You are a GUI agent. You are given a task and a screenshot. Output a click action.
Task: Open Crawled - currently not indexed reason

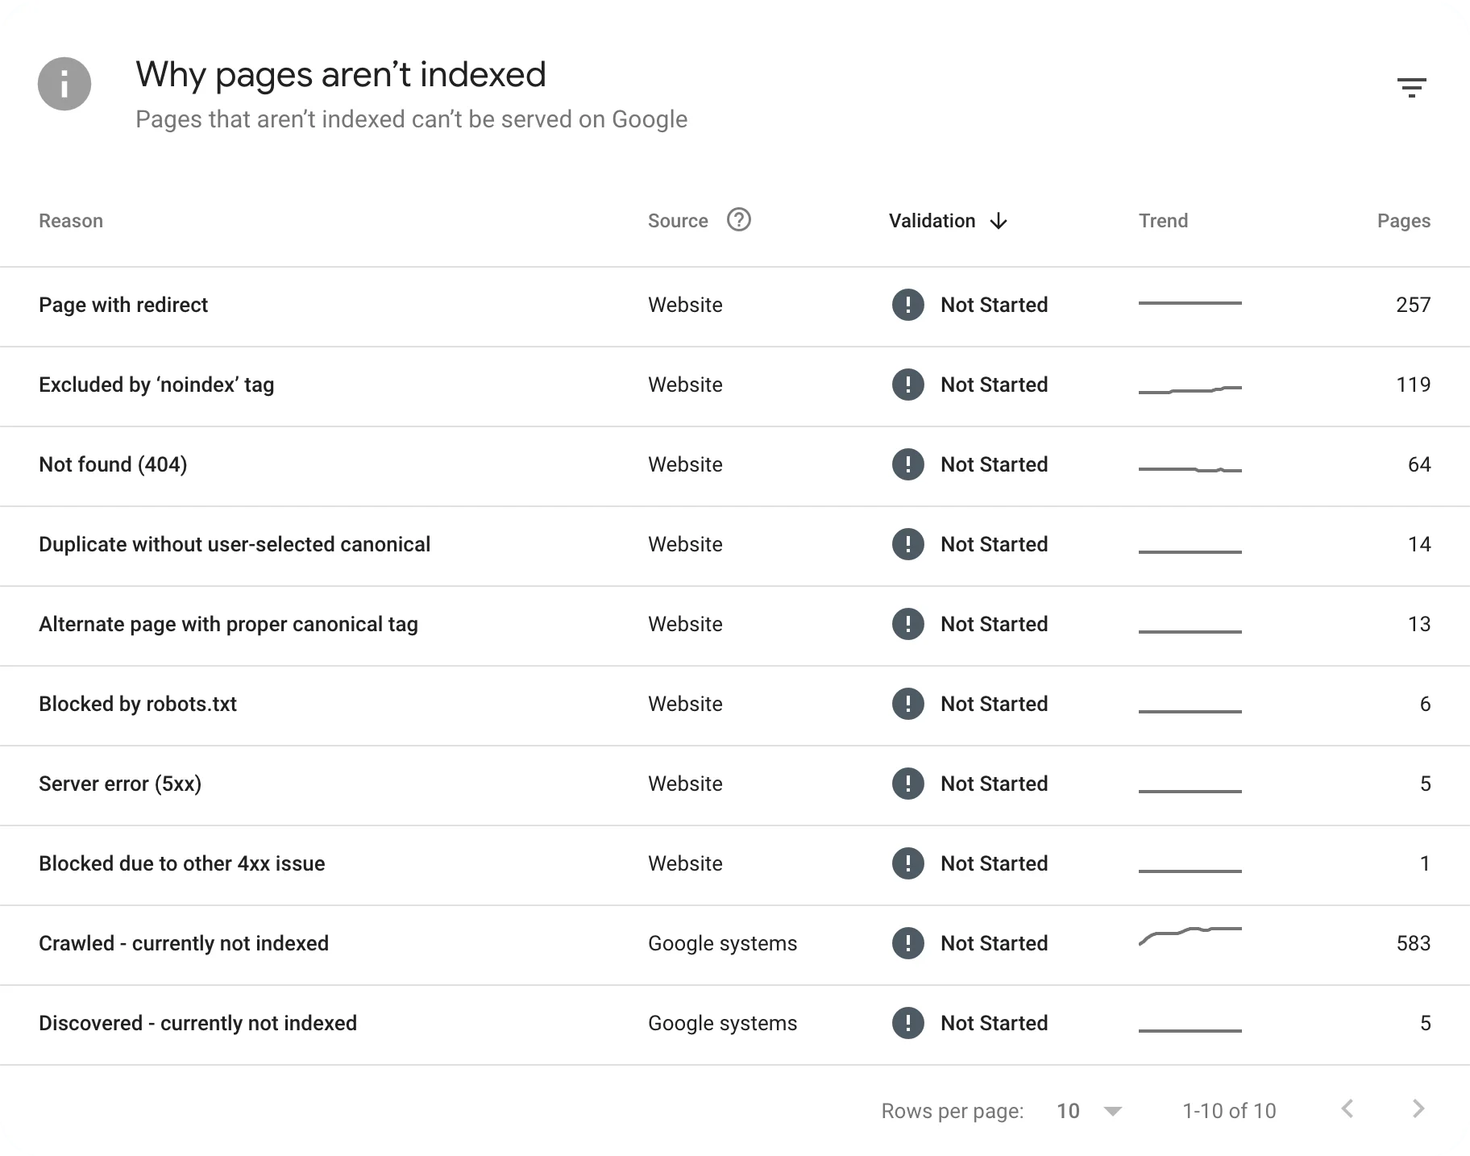click(184, 943)
